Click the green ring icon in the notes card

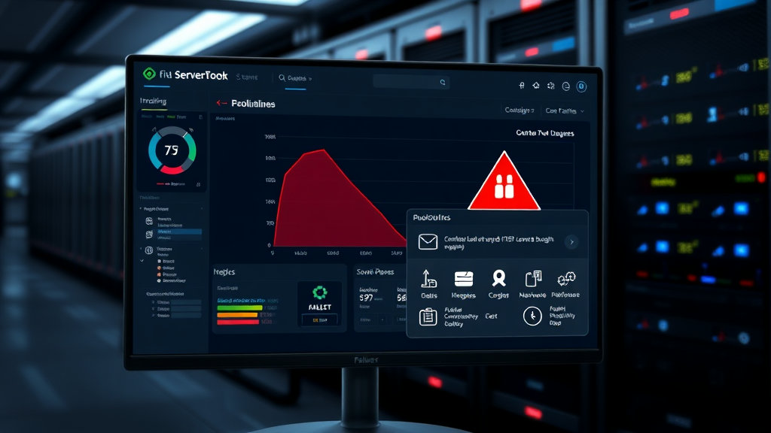coord(319,293)
